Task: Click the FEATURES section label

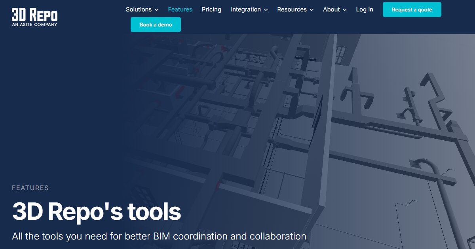Action: coord(30,188)
